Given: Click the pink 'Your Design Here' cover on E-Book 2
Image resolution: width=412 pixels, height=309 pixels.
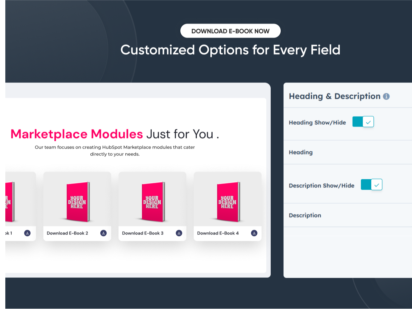Looking at the screenshot, I should coord(77,202).
